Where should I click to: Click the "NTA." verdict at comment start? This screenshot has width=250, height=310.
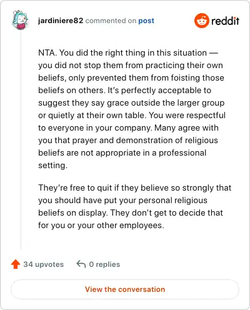(x=47, y=52)
